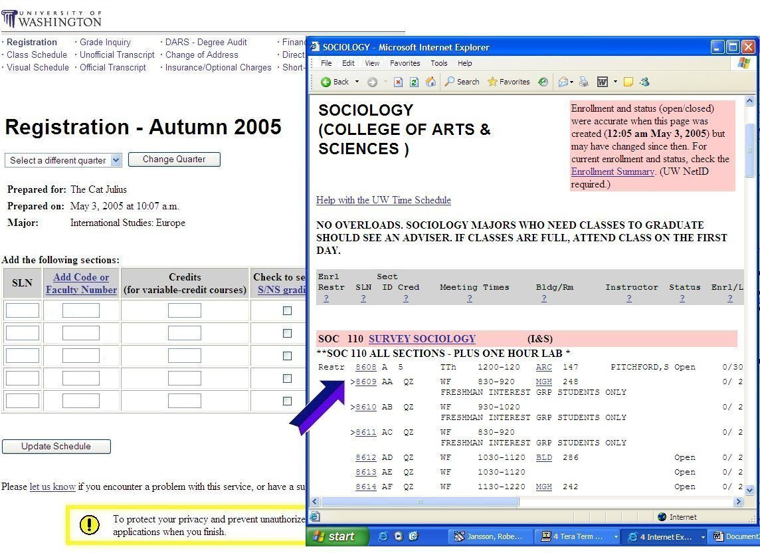Image resolution: width=760 pixels, height=553 pixels.
Task: Check the S/NS grading box in fourth row
Action: (x=287, y=378)
